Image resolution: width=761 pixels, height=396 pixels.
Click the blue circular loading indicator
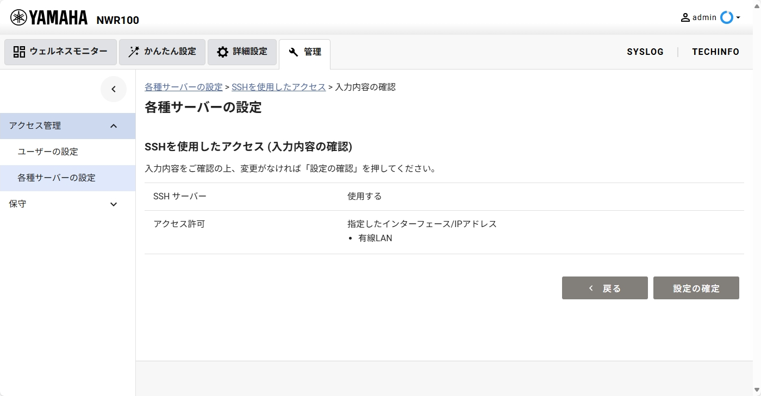(727, 17)
